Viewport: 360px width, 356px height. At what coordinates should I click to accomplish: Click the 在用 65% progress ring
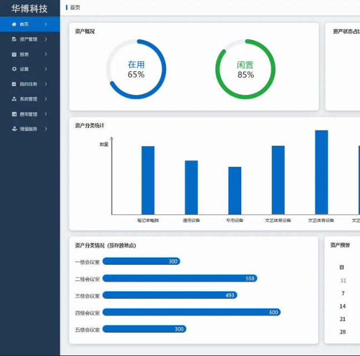136,69
